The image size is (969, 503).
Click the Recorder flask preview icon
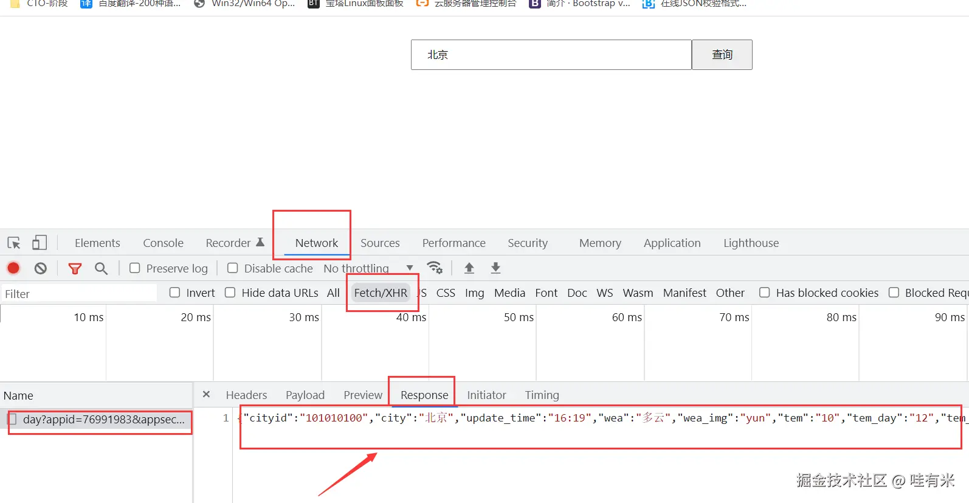[260, 242]
